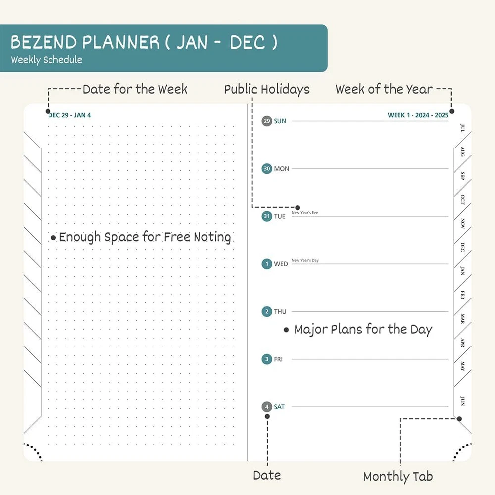The image size is (495, 495).
Task: Switch to the AUG monthly tab
Action: (462, 152)
